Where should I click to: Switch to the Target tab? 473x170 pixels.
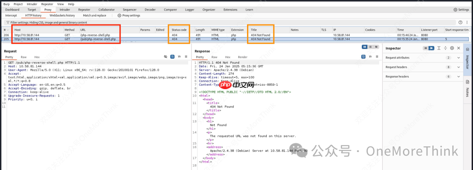tap(32, 10)
